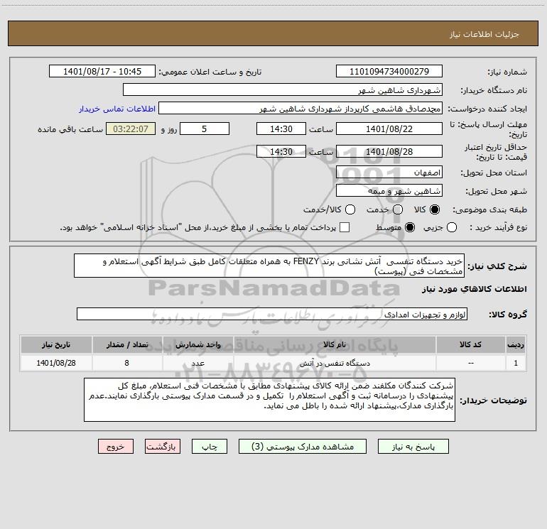Click the need date cell 1401/08/28
The width and height of the screenshot is (547, 529).
56,363
